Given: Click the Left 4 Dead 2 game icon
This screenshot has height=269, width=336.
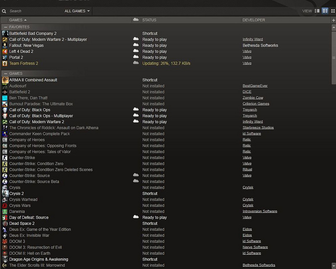Looking at the screenshot, I should 5,51.
